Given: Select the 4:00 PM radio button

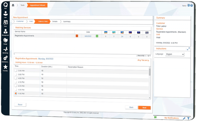Looking at the screenshot, I should 16,78.
